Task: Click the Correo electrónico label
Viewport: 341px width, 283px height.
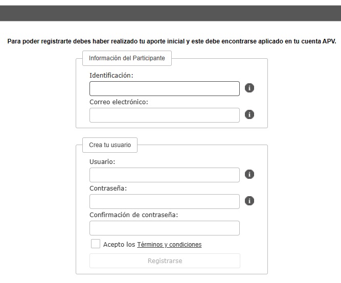Action: (119, 102)
